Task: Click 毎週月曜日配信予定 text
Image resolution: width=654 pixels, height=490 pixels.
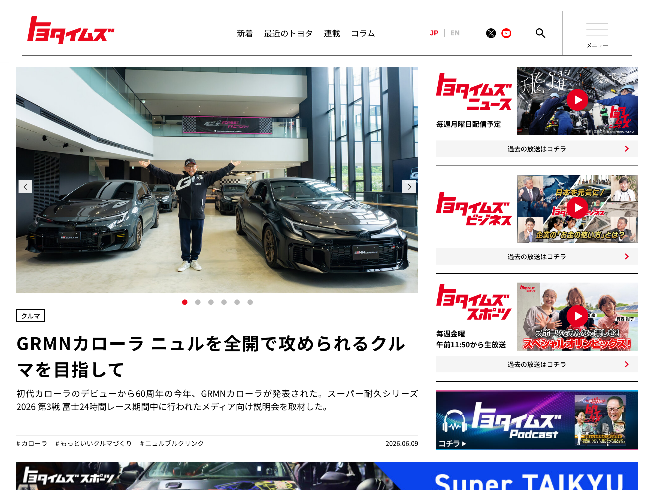Action: click(x=469, y=124)
